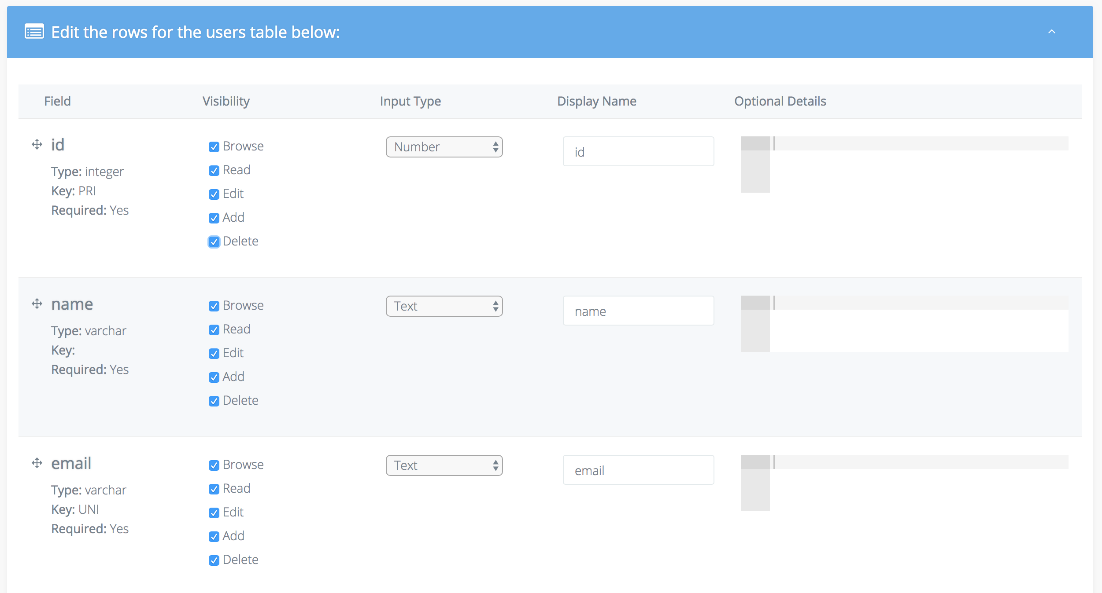Image resolution: width=1102 pixels, height=593 pixels.
Task: Click the move handle icon for email row
Action: 37,463
